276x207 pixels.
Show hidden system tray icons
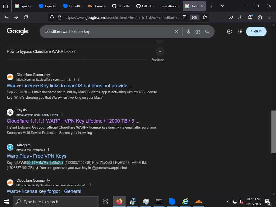[x=228, y=202]
